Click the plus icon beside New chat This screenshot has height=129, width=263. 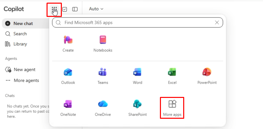(x=8, y=23)
